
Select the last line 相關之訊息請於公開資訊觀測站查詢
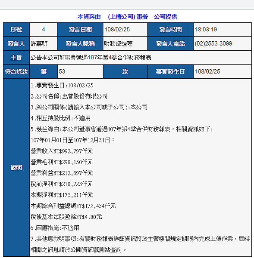[78, 250]
